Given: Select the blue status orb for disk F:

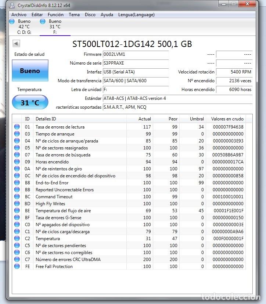Looking at the screenshot, I should coord(43,21).
